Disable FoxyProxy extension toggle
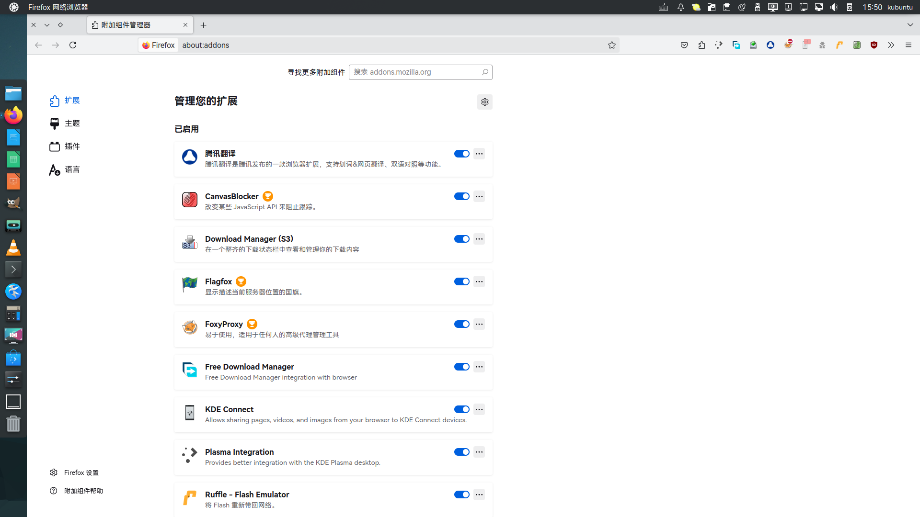Image resolution: width=920 pixels, height=517 pixels. click(x=462, y=324)
